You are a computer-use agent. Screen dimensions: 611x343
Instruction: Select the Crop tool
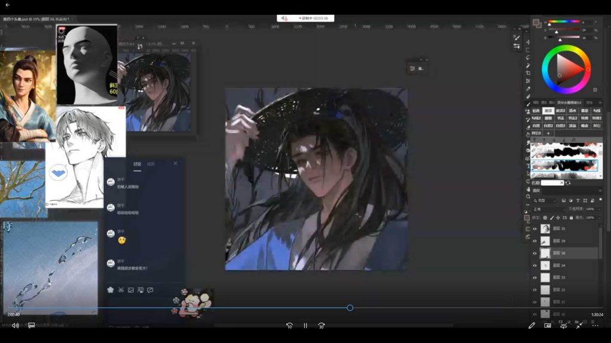528,73
